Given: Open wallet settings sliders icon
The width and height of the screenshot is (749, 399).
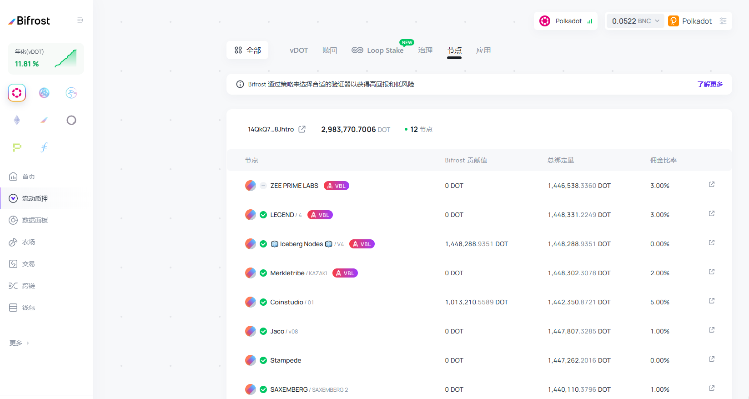Looking at the screenshot, I should point(723,21).
